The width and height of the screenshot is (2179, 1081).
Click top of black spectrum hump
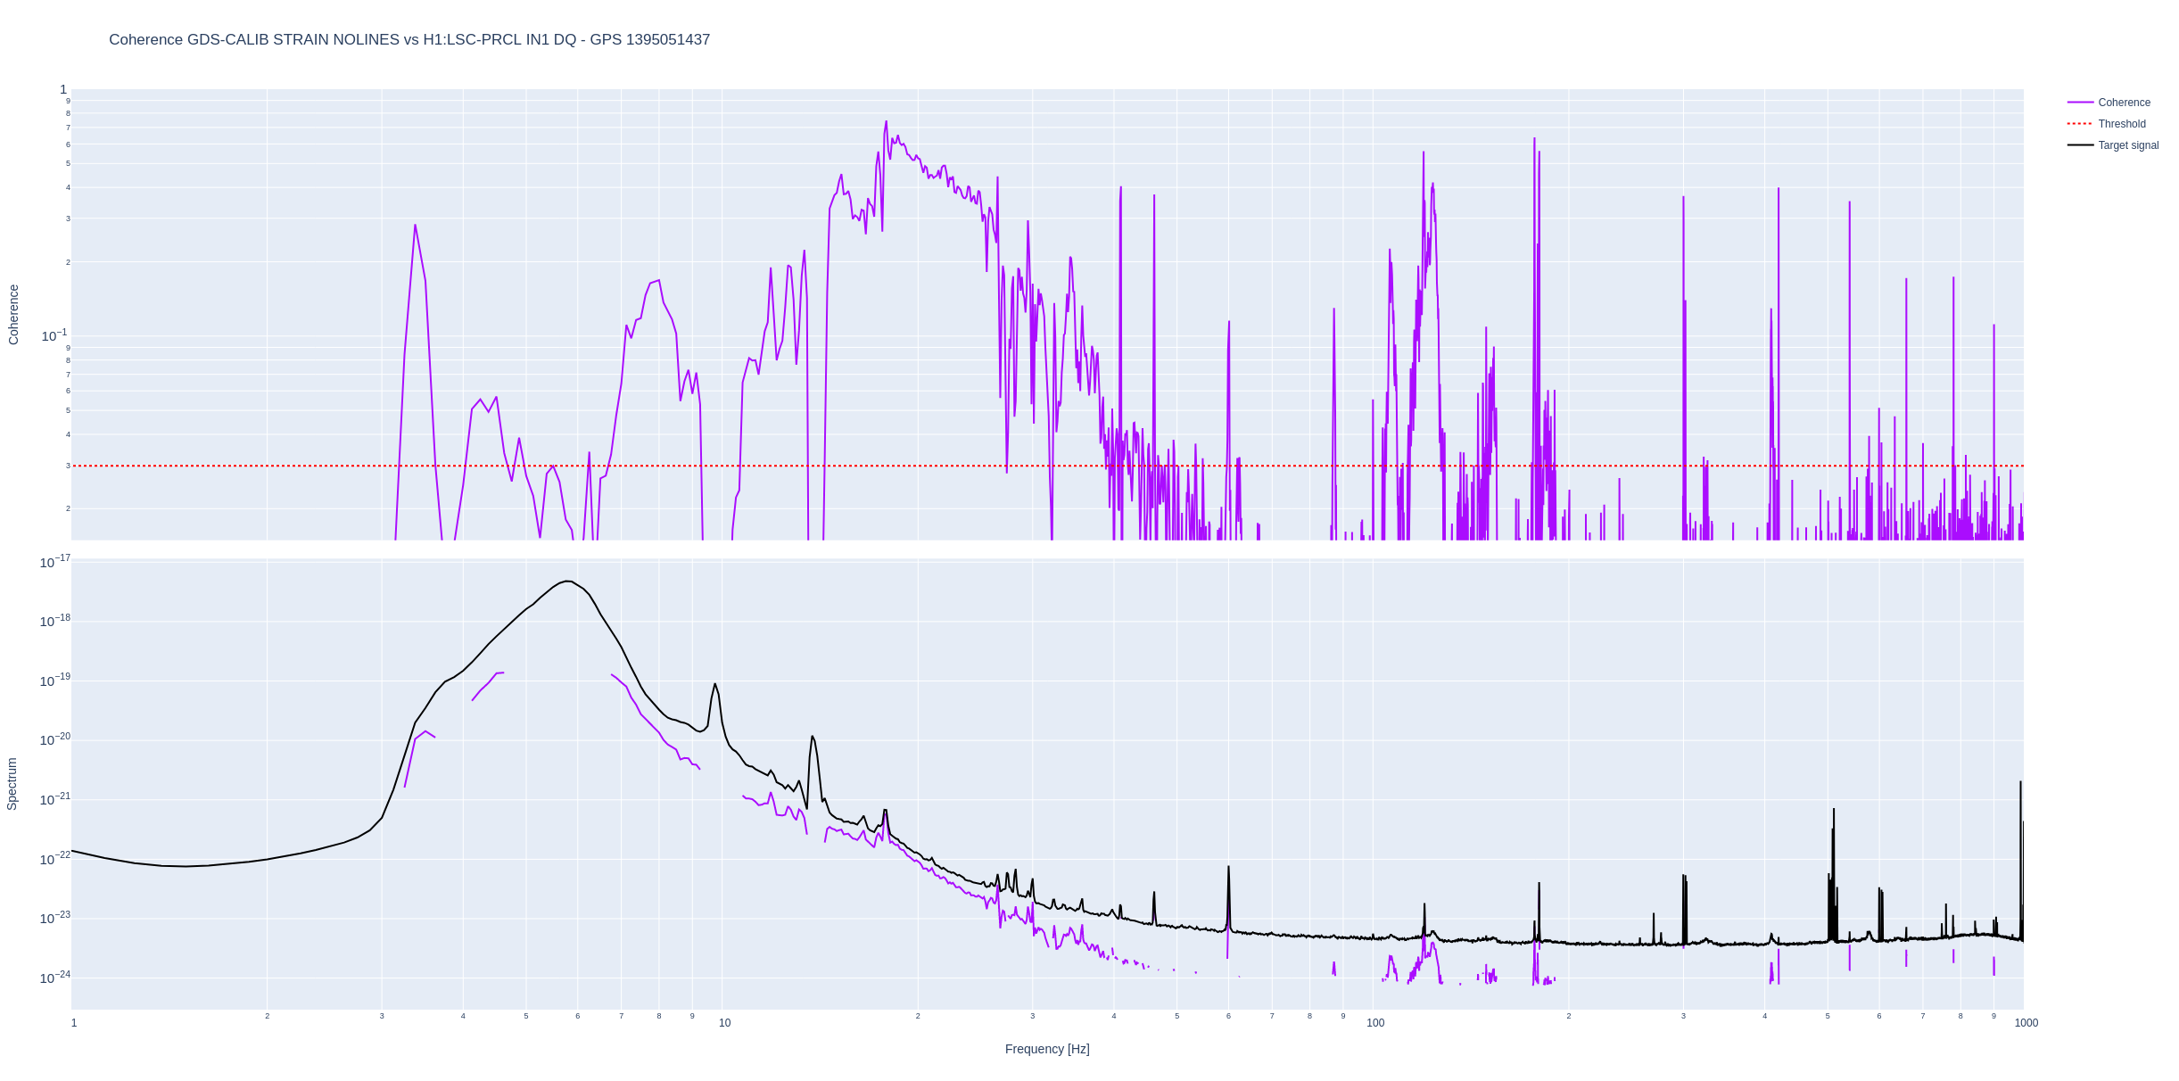click(x=567, y=582)
